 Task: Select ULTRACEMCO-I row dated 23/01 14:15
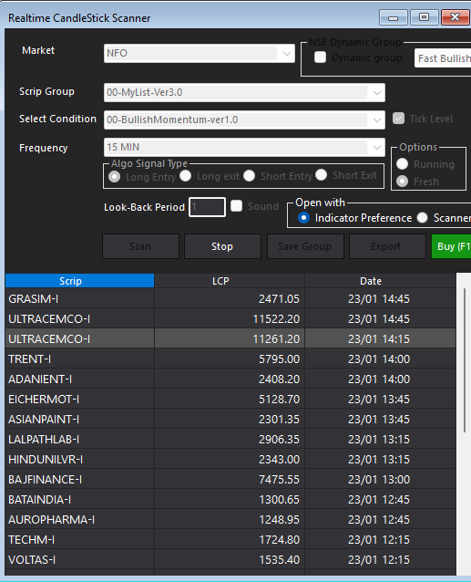click(230, 338)
